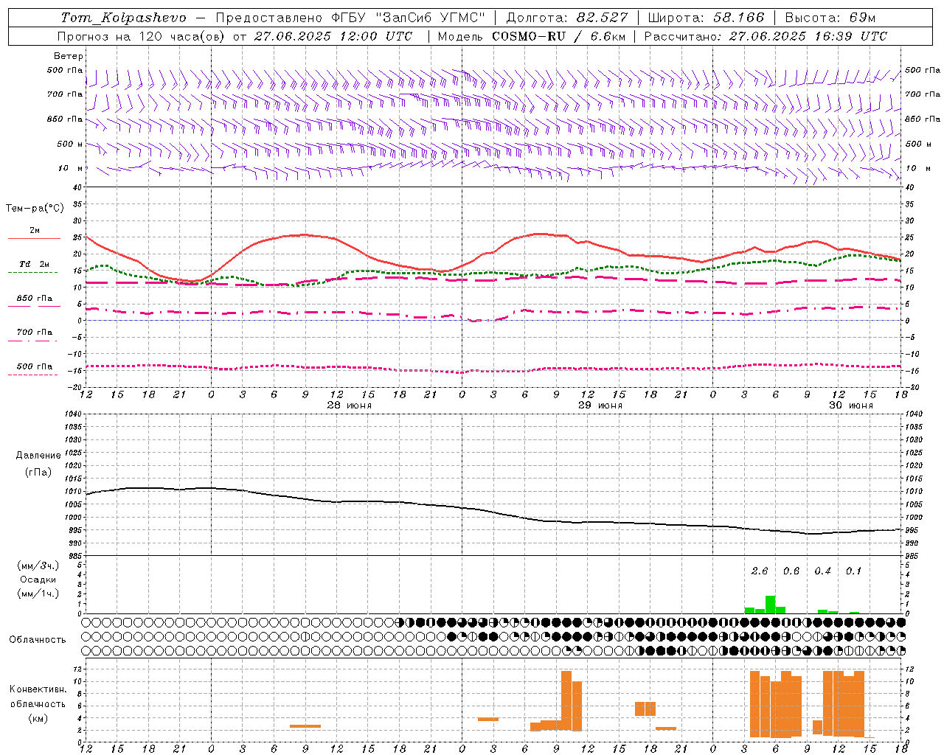Screen dimensions: 944x755
Task: Click the 700 гПа temperature legend label
Action: pos(35,332)
